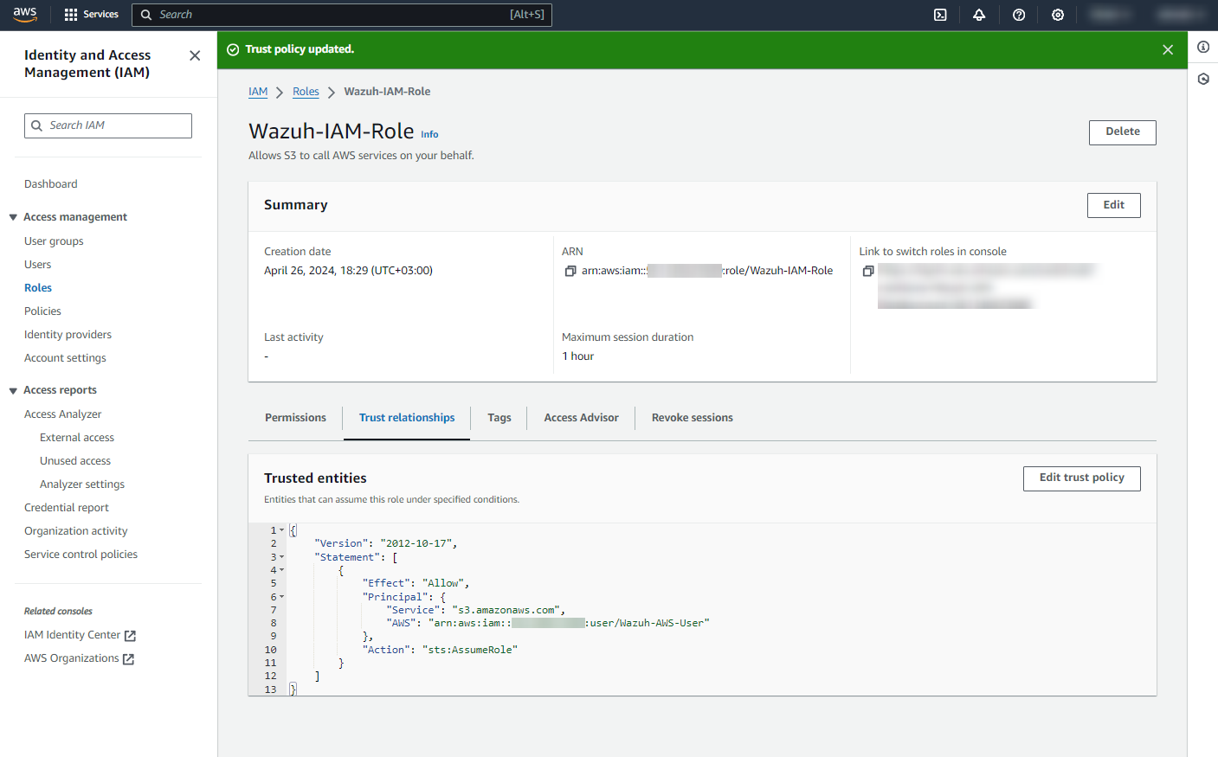Open the info panel icon on right edge

tap(1203, 47)
